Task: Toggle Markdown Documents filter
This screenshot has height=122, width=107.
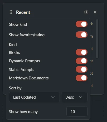Action: point(81,78)
